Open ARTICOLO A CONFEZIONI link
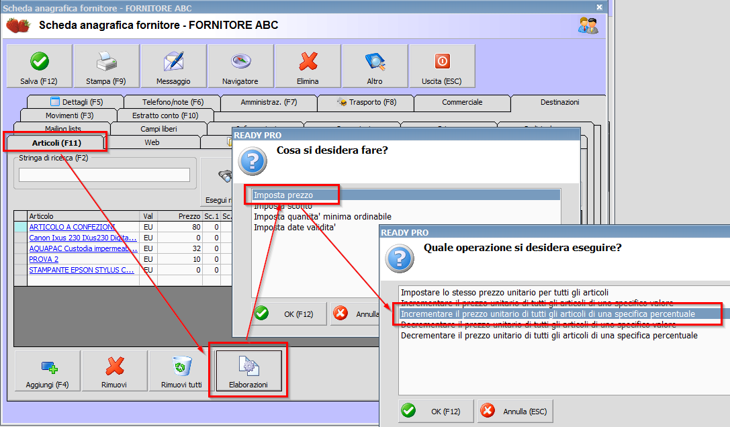Viewport: 730px width, 427px height. point(72,227)
